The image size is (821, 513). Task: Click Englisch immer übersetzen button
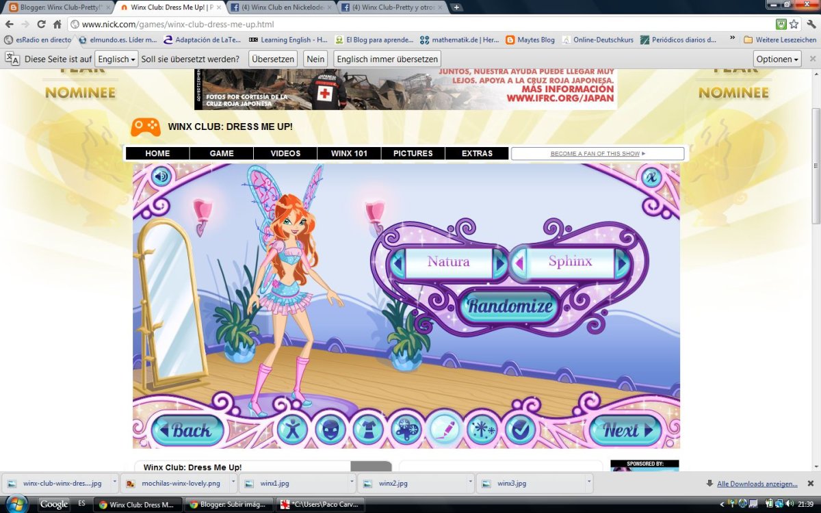pyautogui.click(x=387, y=59)
